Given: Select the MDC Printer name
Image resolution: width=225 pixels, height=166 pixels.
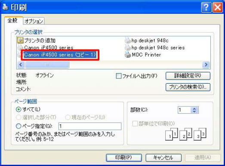Looking at the screenshot, I should [146, 55].
